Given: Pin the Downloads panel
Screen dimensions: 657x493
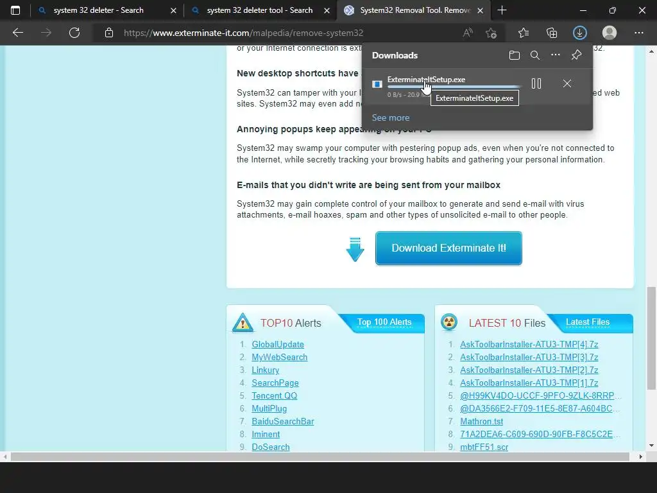Looking at the screenshot, I should [577, 55].
